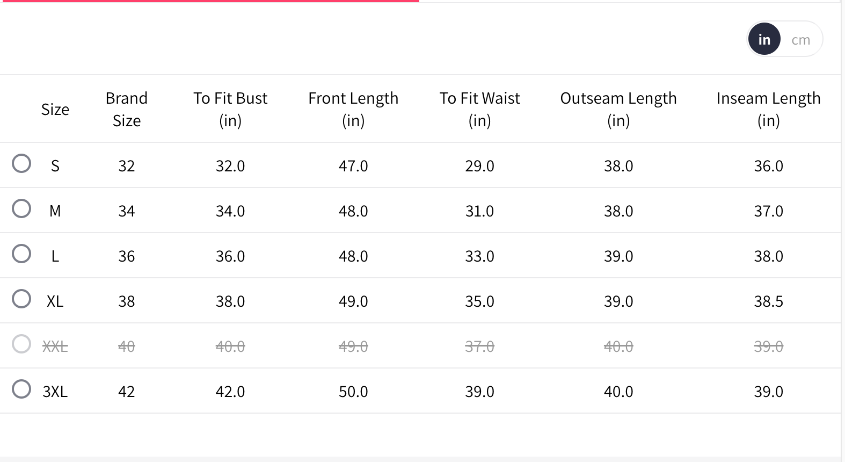This screenshot has width=845, height=462.
Task: Click the brand size 34 cell
Action: click(127, 211)
